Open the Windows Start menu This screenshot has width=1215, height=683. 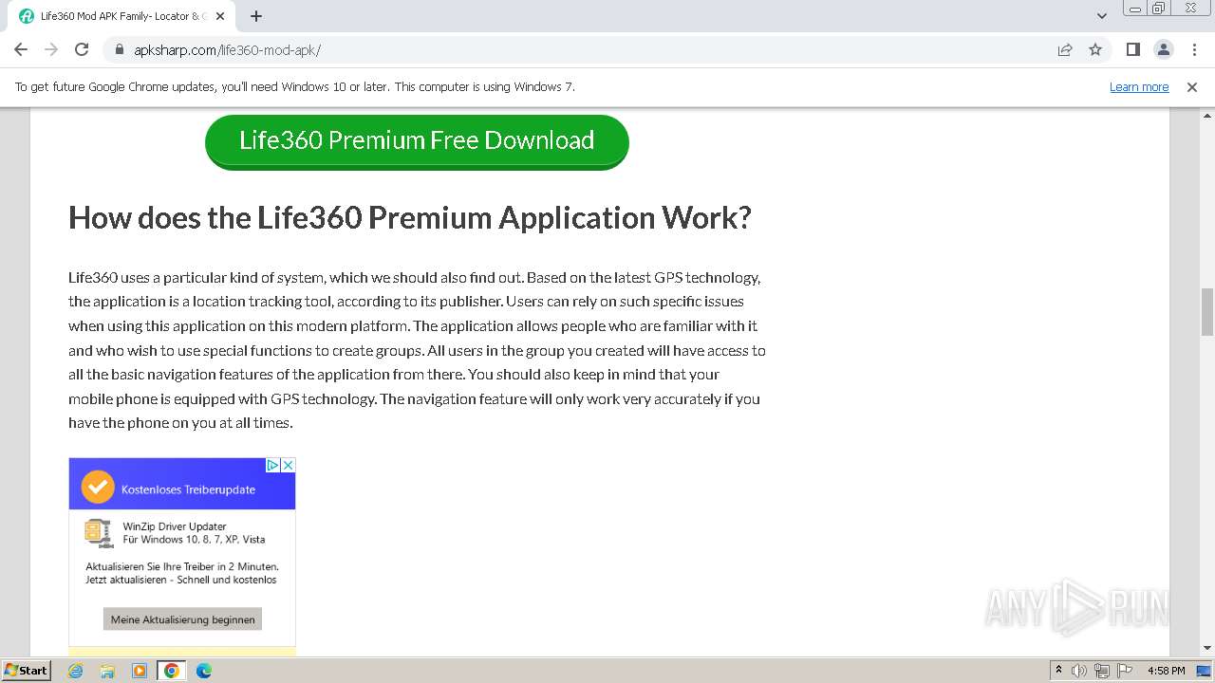point(27,670)
